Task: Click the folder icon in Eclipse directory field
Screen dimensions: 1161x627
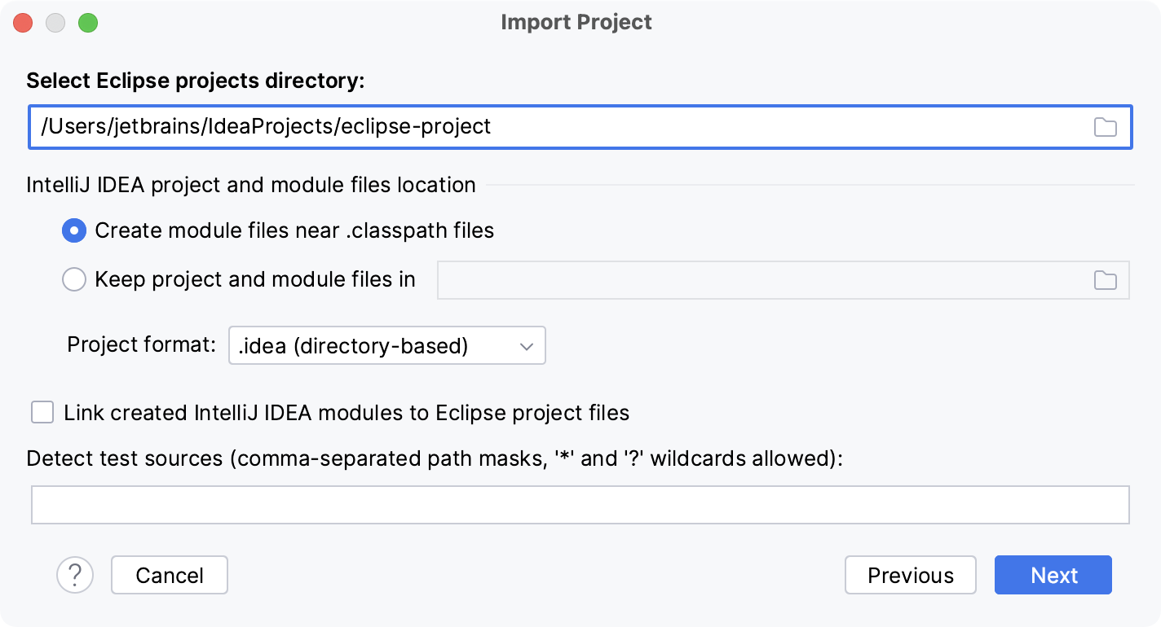Action: pos(1105,127)
